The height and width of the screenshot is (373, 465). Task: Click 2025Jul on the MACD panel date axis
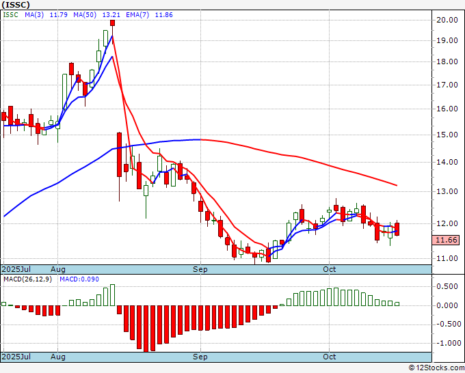16,357
